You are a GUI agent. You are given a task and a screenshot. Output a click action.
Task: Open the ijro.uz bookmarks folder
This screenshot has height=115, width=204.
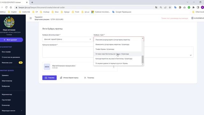coord(85,12)
